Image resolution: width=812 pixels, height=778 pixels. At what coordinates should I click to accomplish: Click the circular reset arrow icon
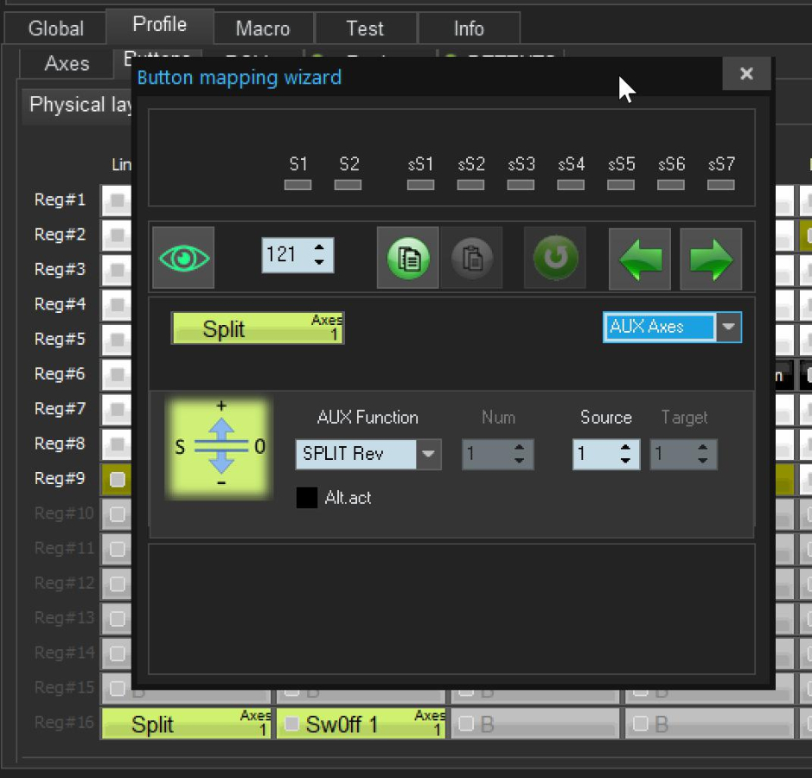[x=554, y=258]
